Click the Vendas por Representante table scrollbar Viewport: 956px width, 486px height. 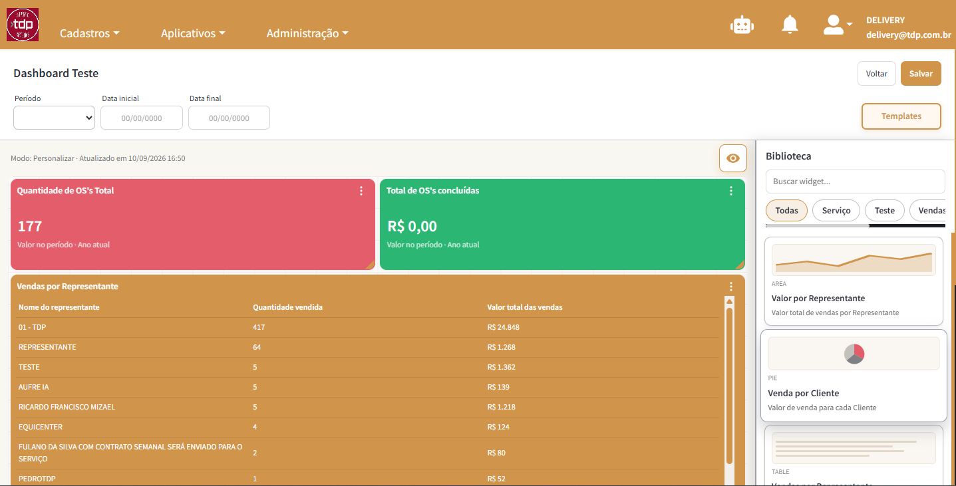pyautogui.click(x=729, y=386)
